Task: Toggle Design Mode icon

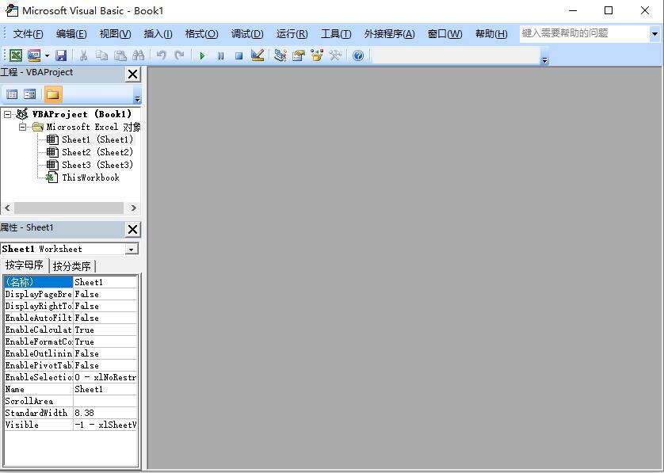Action: click(x=258, y=55)
